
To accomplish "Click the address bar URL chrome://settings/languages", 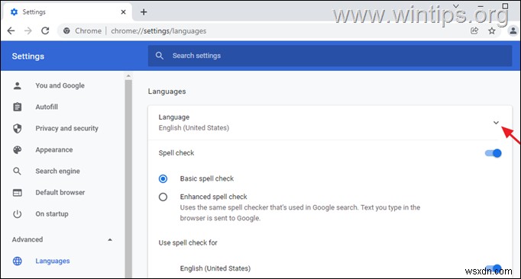I will (158, 30).
